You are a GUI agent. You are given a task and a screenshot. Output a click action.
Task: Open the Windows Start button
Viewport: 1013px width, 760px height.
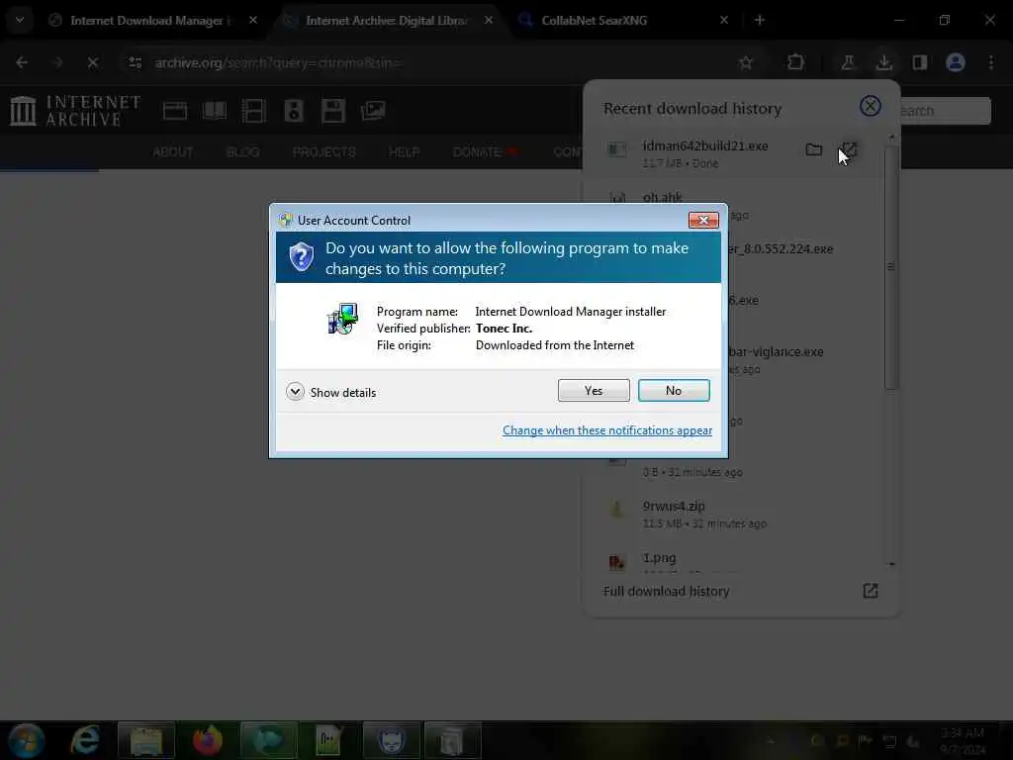pos(26,740)
